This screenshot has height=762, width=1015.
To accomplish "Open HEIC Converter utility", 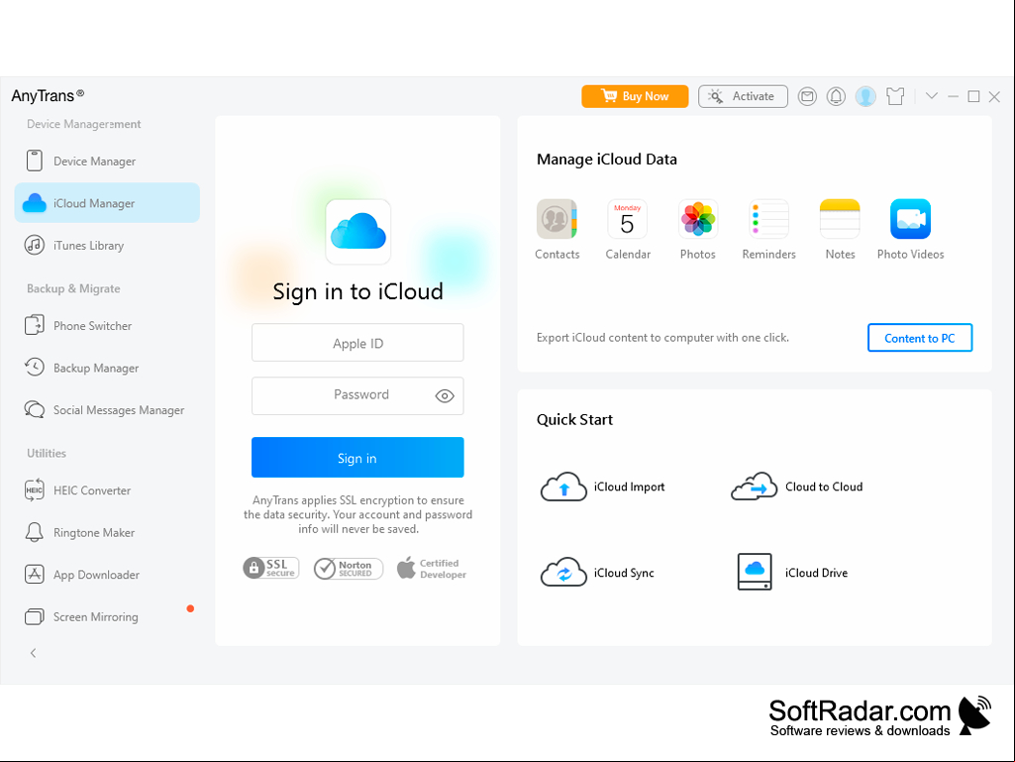I will (x=107, y=490).
